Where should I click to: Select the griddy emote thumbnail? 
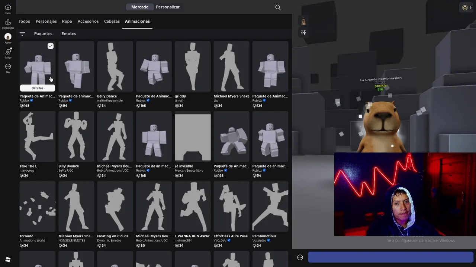193,66
